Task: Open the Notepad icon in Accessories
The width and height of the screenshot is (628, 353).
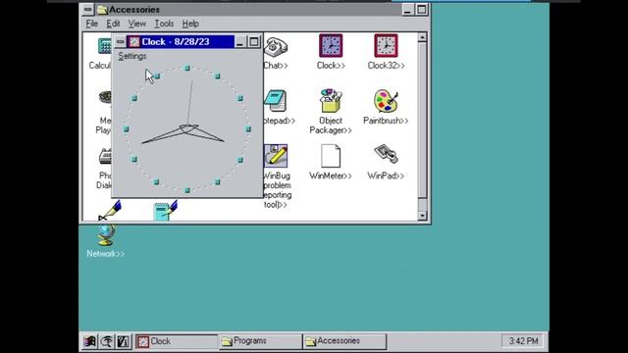Action: click(276, 101)
